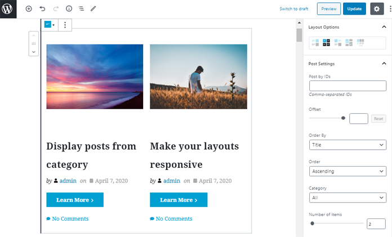This screenshot has width=392, height=237.
Task: Click the WordPress logo to exit editor
Action: point(8,9)
